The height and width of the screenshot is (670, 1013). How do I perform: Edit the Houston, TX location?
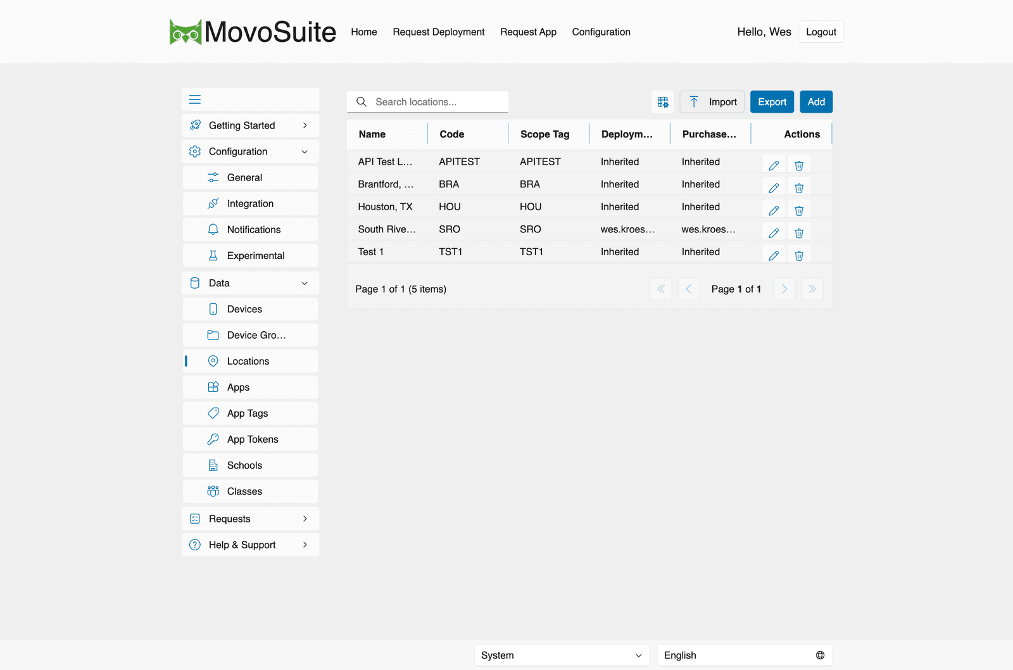coord(774,210)
